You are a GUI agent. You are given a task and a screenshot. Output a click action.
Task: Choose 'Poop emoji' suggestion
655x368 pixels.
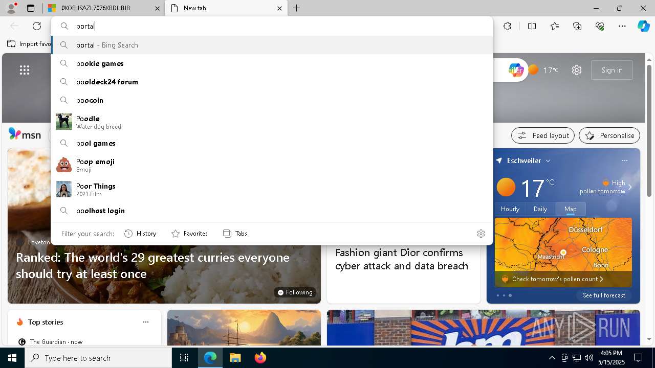pos(272,165)
